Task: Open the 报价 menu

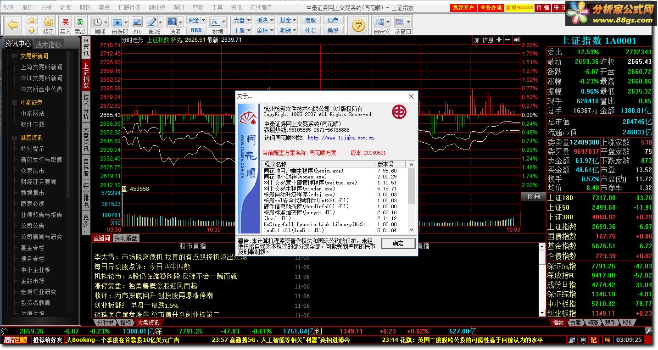Action: 28,8
